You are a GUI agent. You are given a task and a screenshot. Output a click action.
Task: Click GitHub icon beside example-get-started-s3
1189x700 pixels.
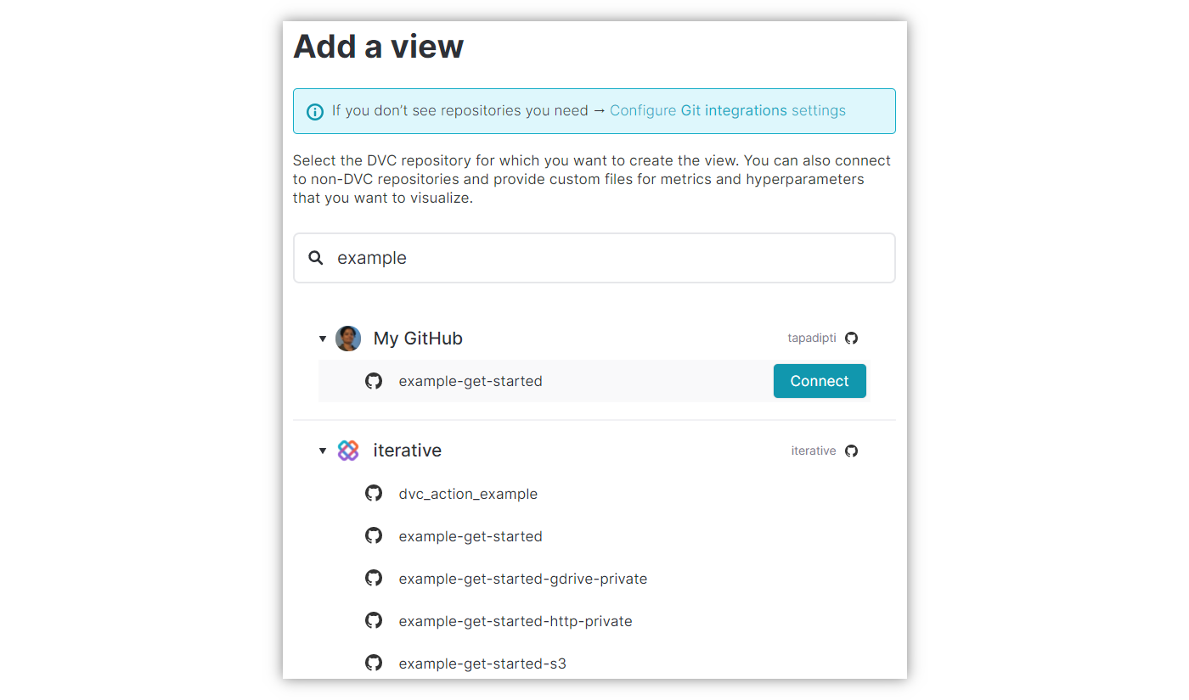click(374, 664)
